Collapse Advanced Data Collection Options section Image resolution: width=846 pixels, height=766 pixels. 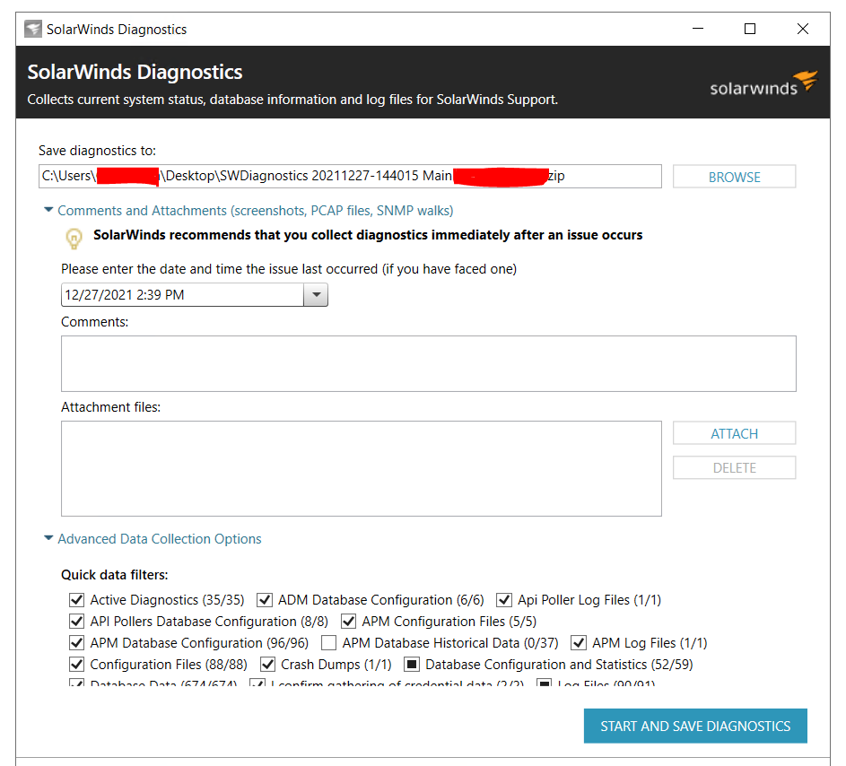point(48,538)
